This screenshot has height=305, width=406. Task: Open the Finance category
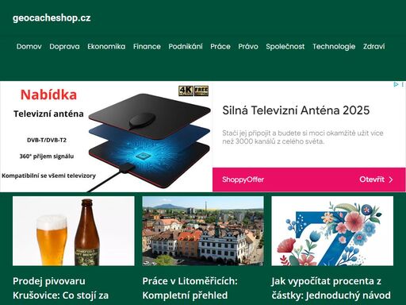pos(147,47)
